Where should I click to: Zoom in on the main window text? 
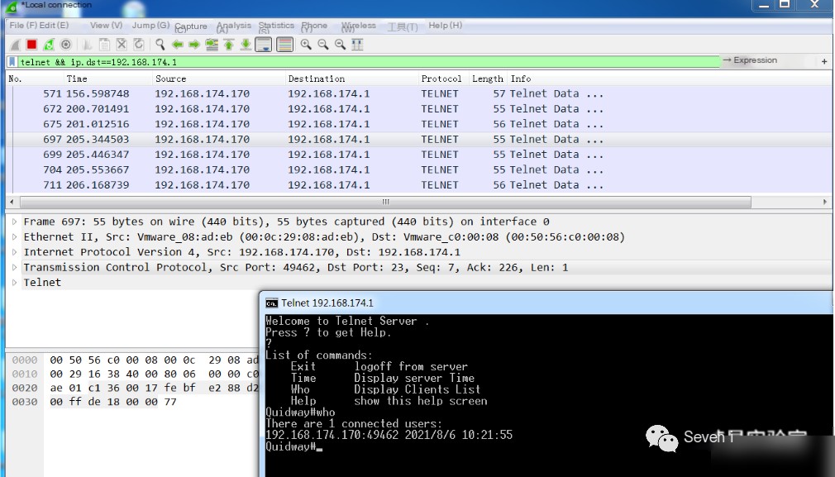point(306,45)
